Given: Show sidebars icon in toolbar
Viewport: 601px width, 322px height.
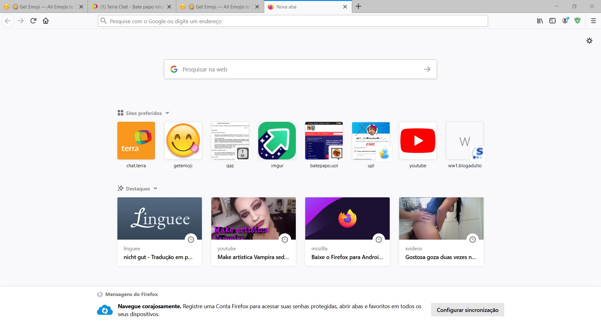Looking at the screenshot, I should [x=552, y=21].
